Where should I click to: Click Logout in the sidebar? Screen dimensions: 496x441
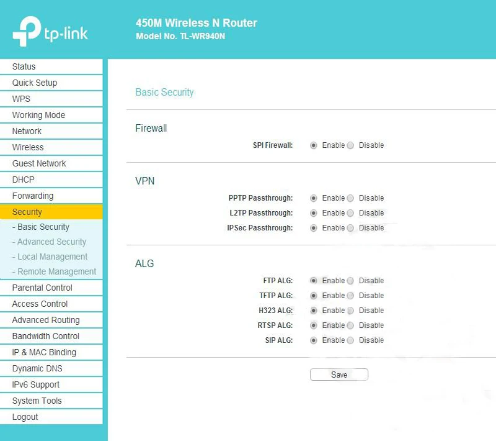tap(25, 417)
